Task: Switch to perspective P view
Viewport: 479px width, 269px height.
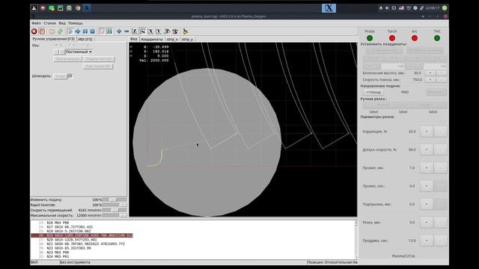Action: pyautogui.click(x=167, y=31)
